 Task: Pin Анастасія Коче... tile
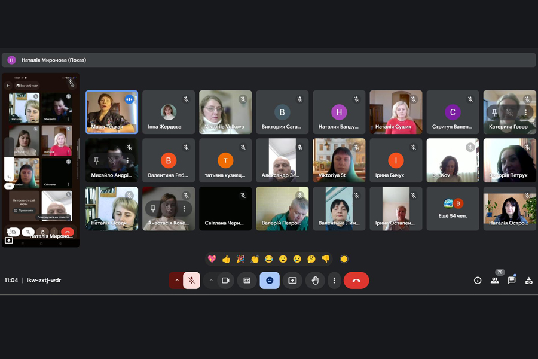pos(153,209)
